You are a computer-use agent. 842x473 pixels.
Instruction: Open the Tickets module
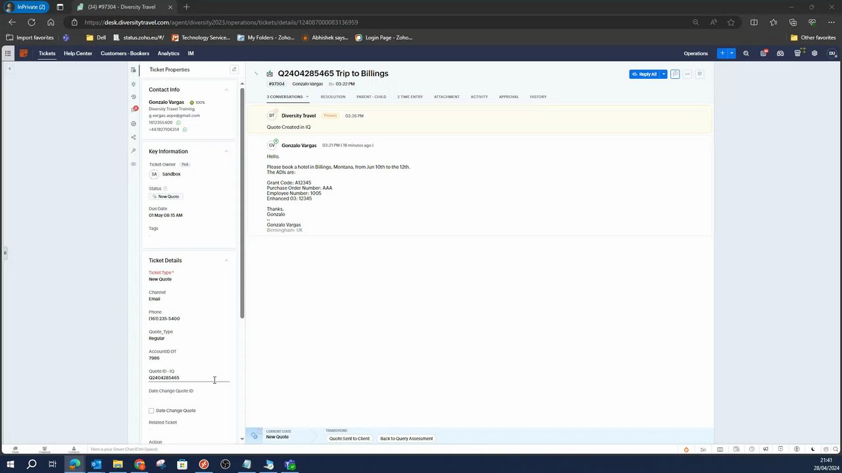pyautogui.click(x=47, y=53)
